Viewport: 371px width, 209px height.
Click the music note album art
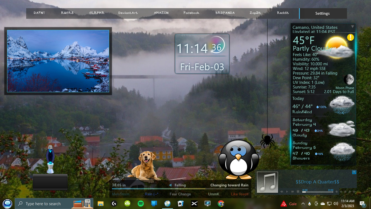(x=267, y=182)
